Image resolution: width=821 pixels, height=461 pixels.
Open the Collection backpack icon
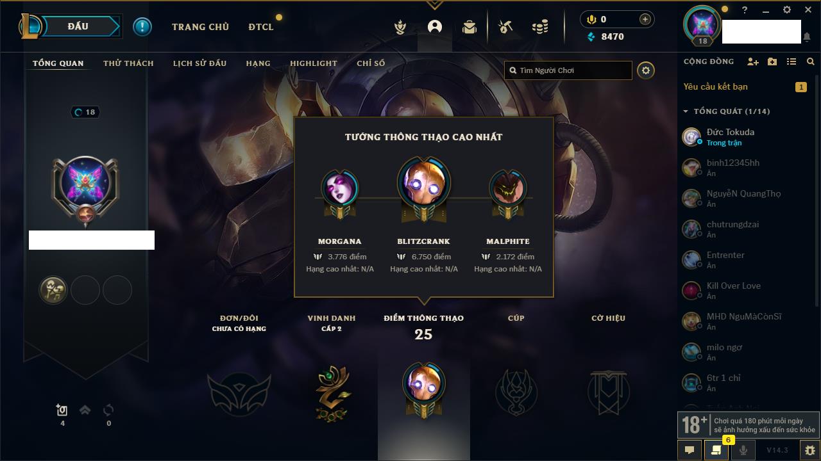click(470, 27)
